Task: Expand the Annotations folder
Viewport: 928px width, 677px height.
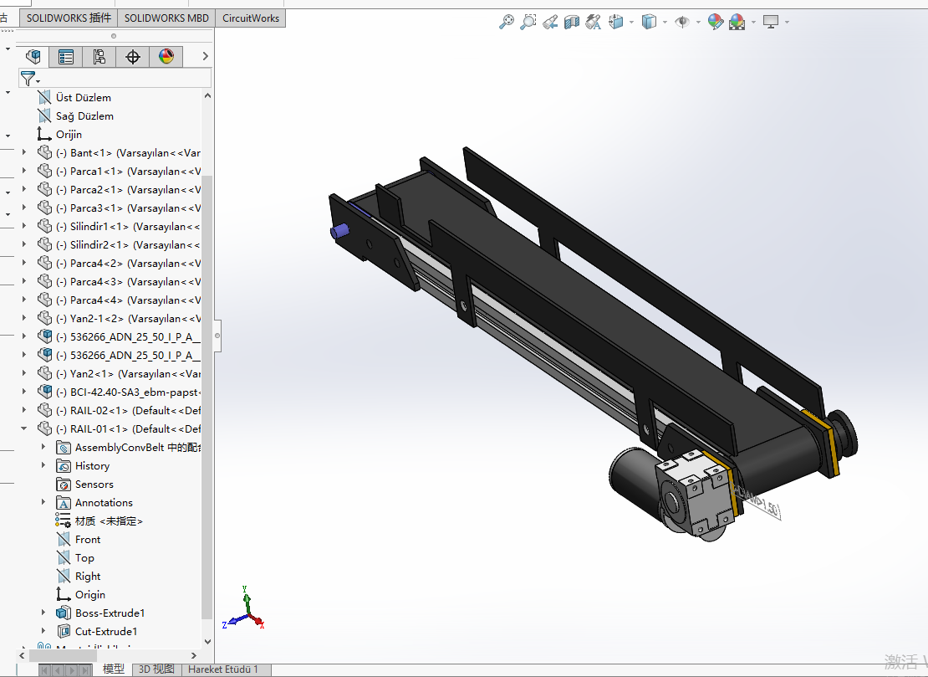Action: 43,501
